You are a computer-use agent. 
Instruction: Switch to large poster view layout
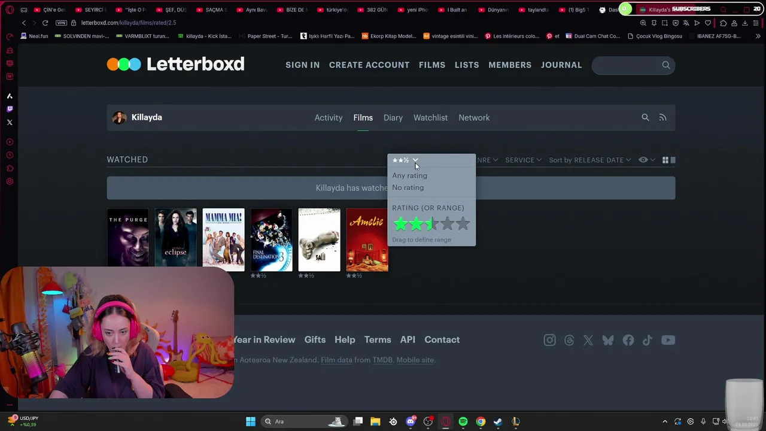(673, 160)
